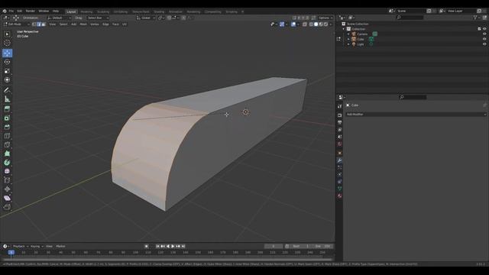The height and width of the screenshot is (275, 489).
Task: Select the Inset Faces tool
Action: pyautogui.click(x=7, y=118)
